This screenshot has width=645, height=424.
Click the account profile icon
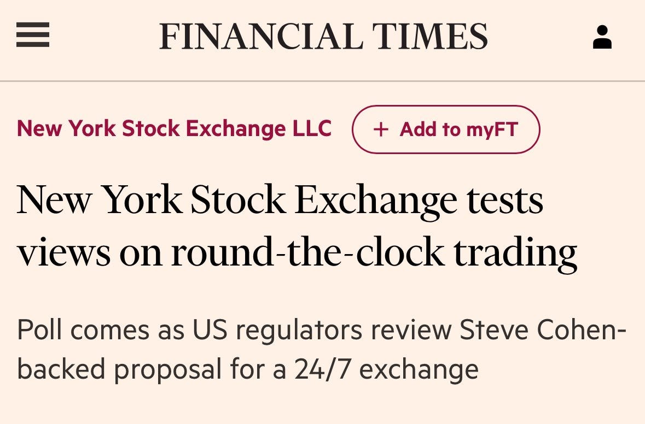click(602, 37)
